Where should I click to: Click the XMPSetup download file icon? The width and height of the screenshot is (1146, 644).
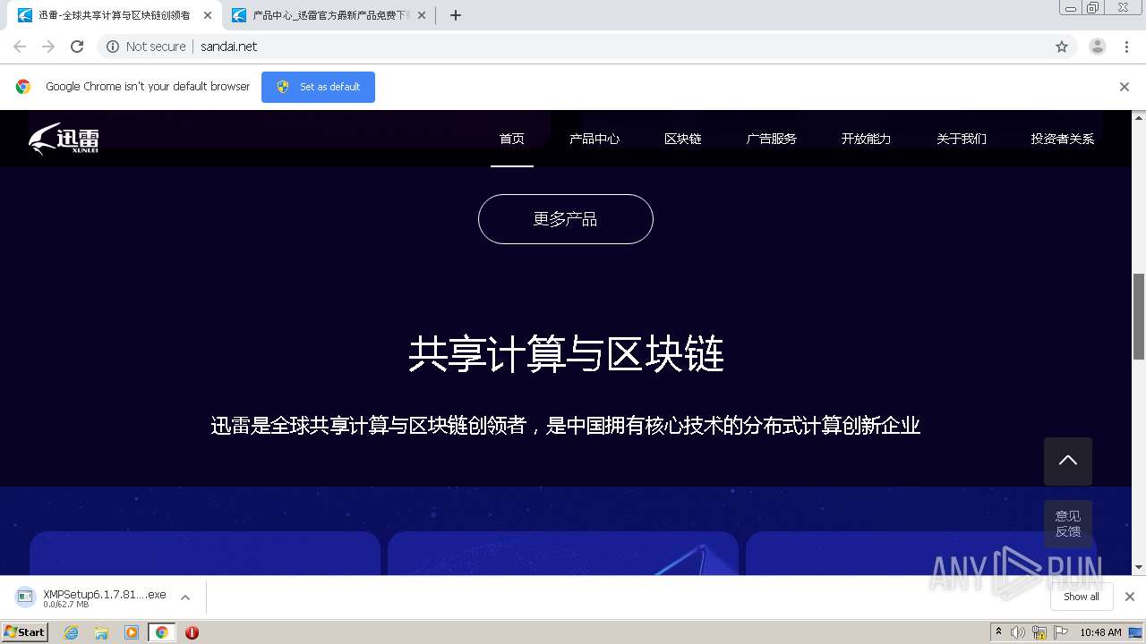pos(26,597)
